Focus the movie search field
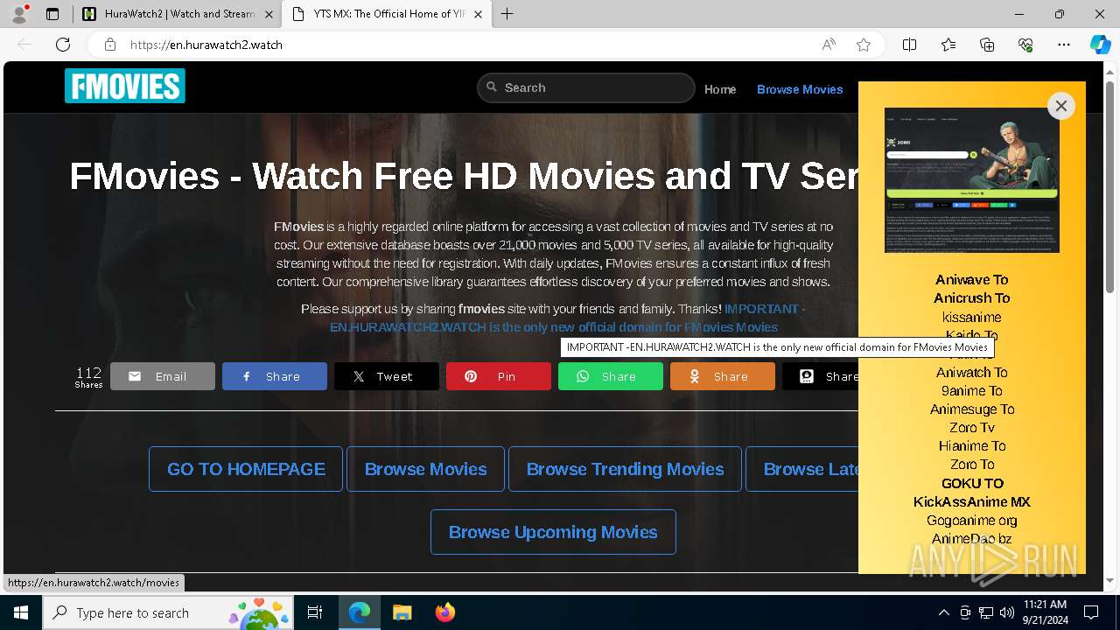This screenshot has height=630, width=1120. 586,87
